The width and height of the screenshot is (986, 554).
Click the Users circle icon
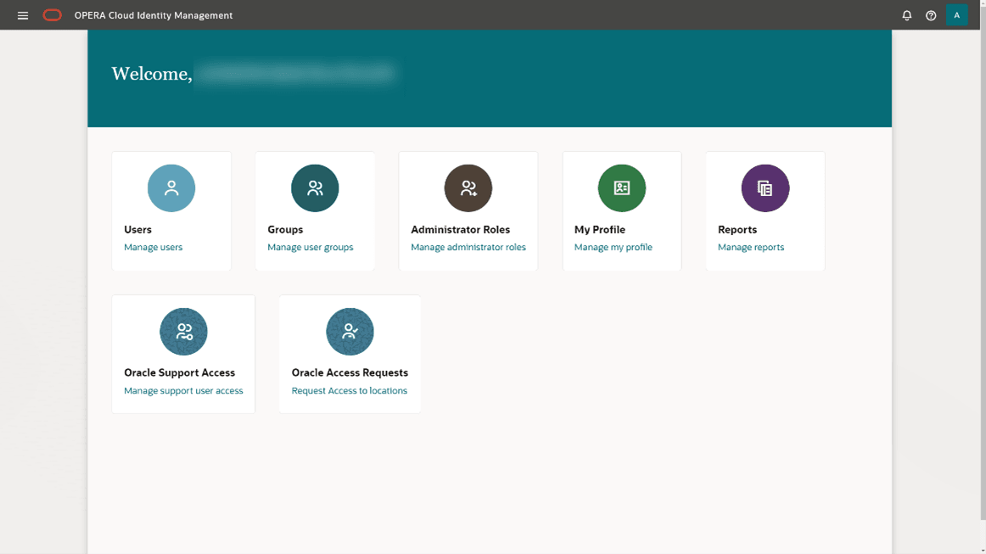click(171, 188)
